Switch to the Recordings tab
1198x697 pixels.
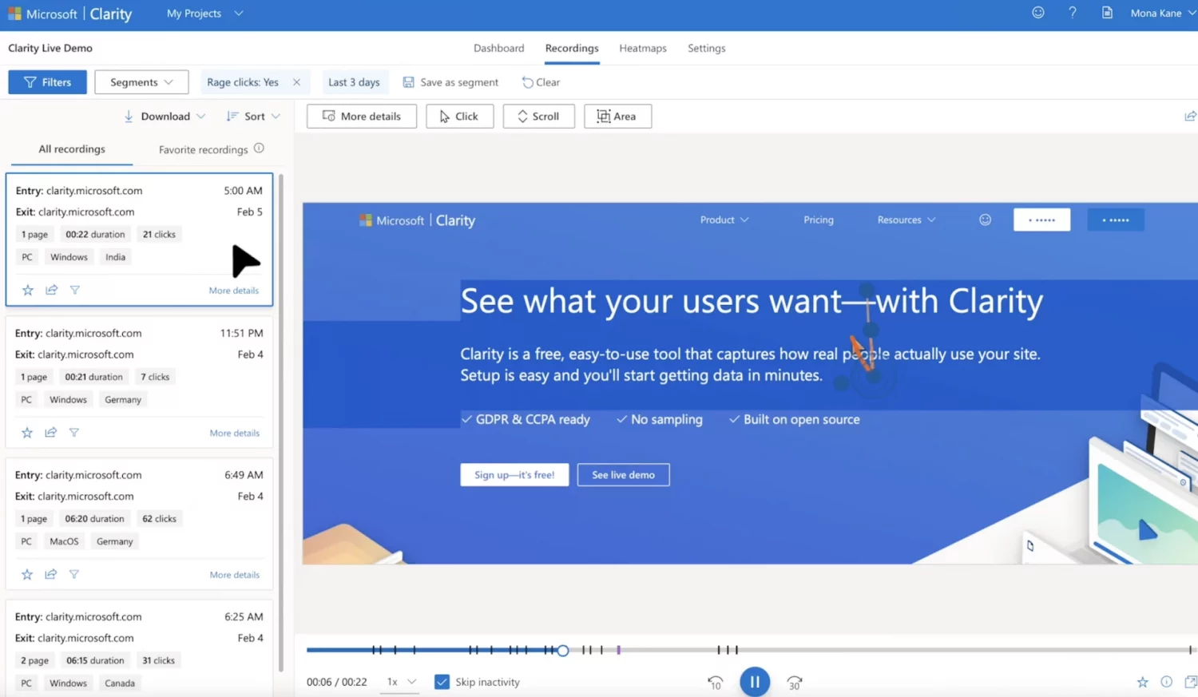572,48
